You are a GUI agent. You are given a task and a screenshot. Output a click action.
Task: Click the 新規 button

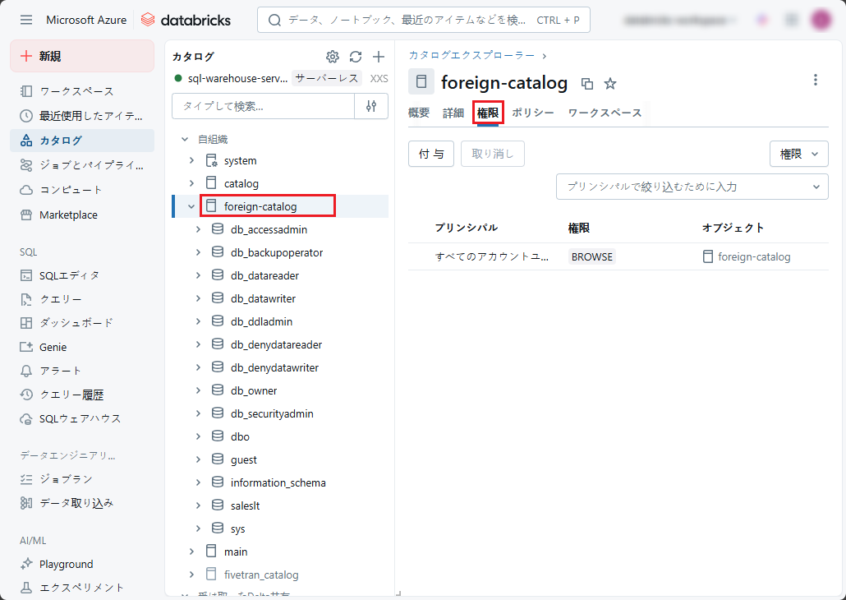tap(82, 56)
